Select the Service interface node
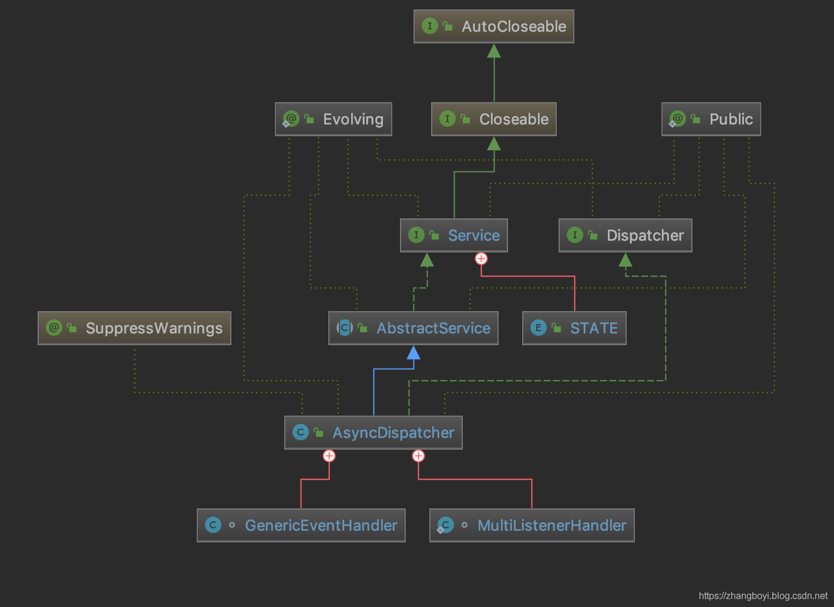 click(454, 235)
